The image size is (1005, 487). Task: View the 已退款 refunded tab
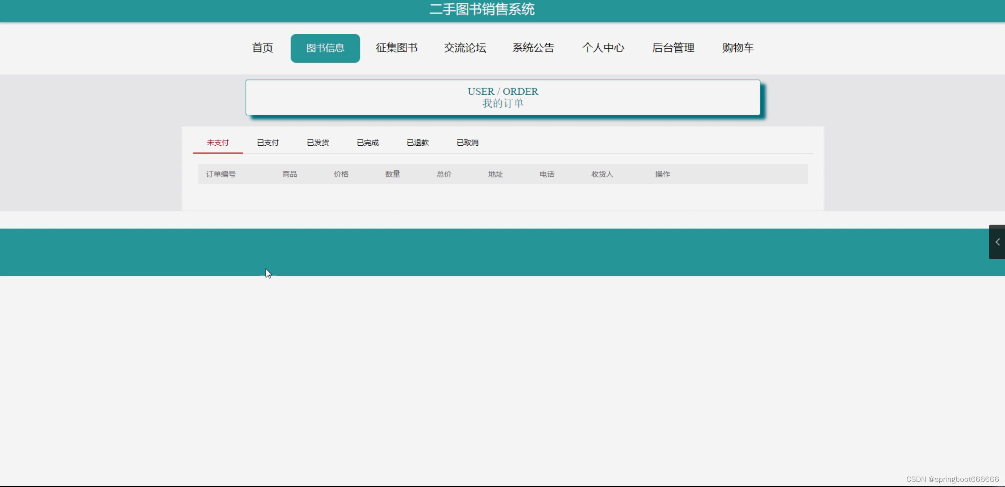pyautogui.click(x=418, y=143)
